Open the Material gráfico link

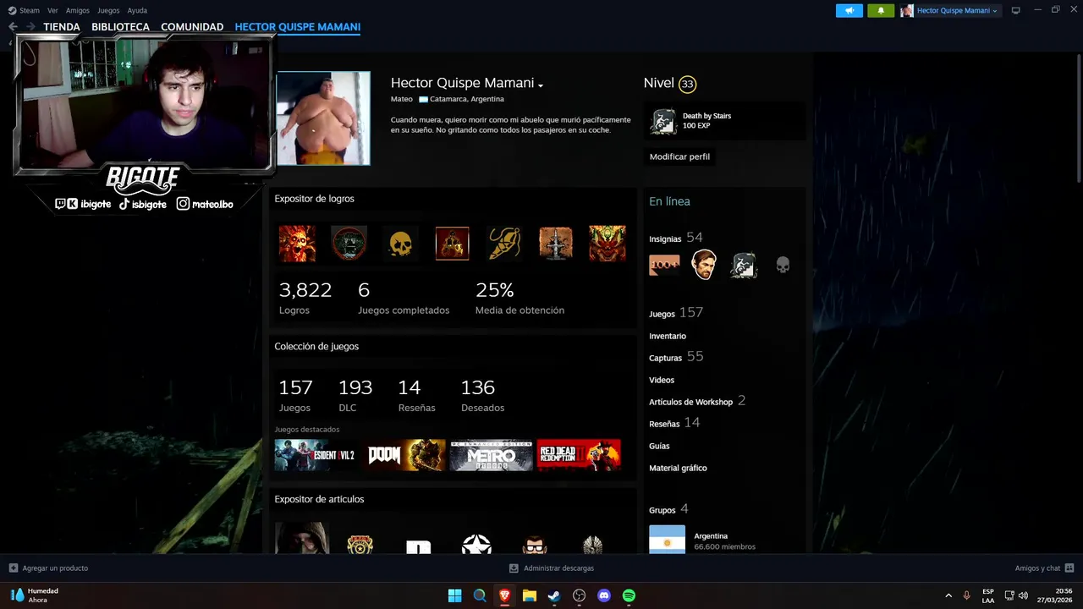coord(678,468)
